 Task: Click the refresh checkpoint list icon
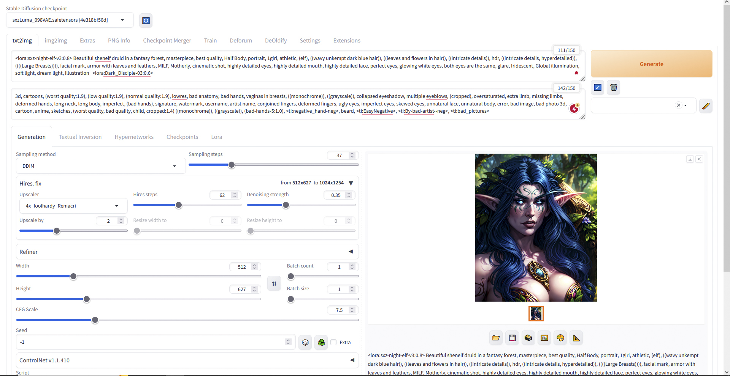pyautogui.click(x=146, y=20)
